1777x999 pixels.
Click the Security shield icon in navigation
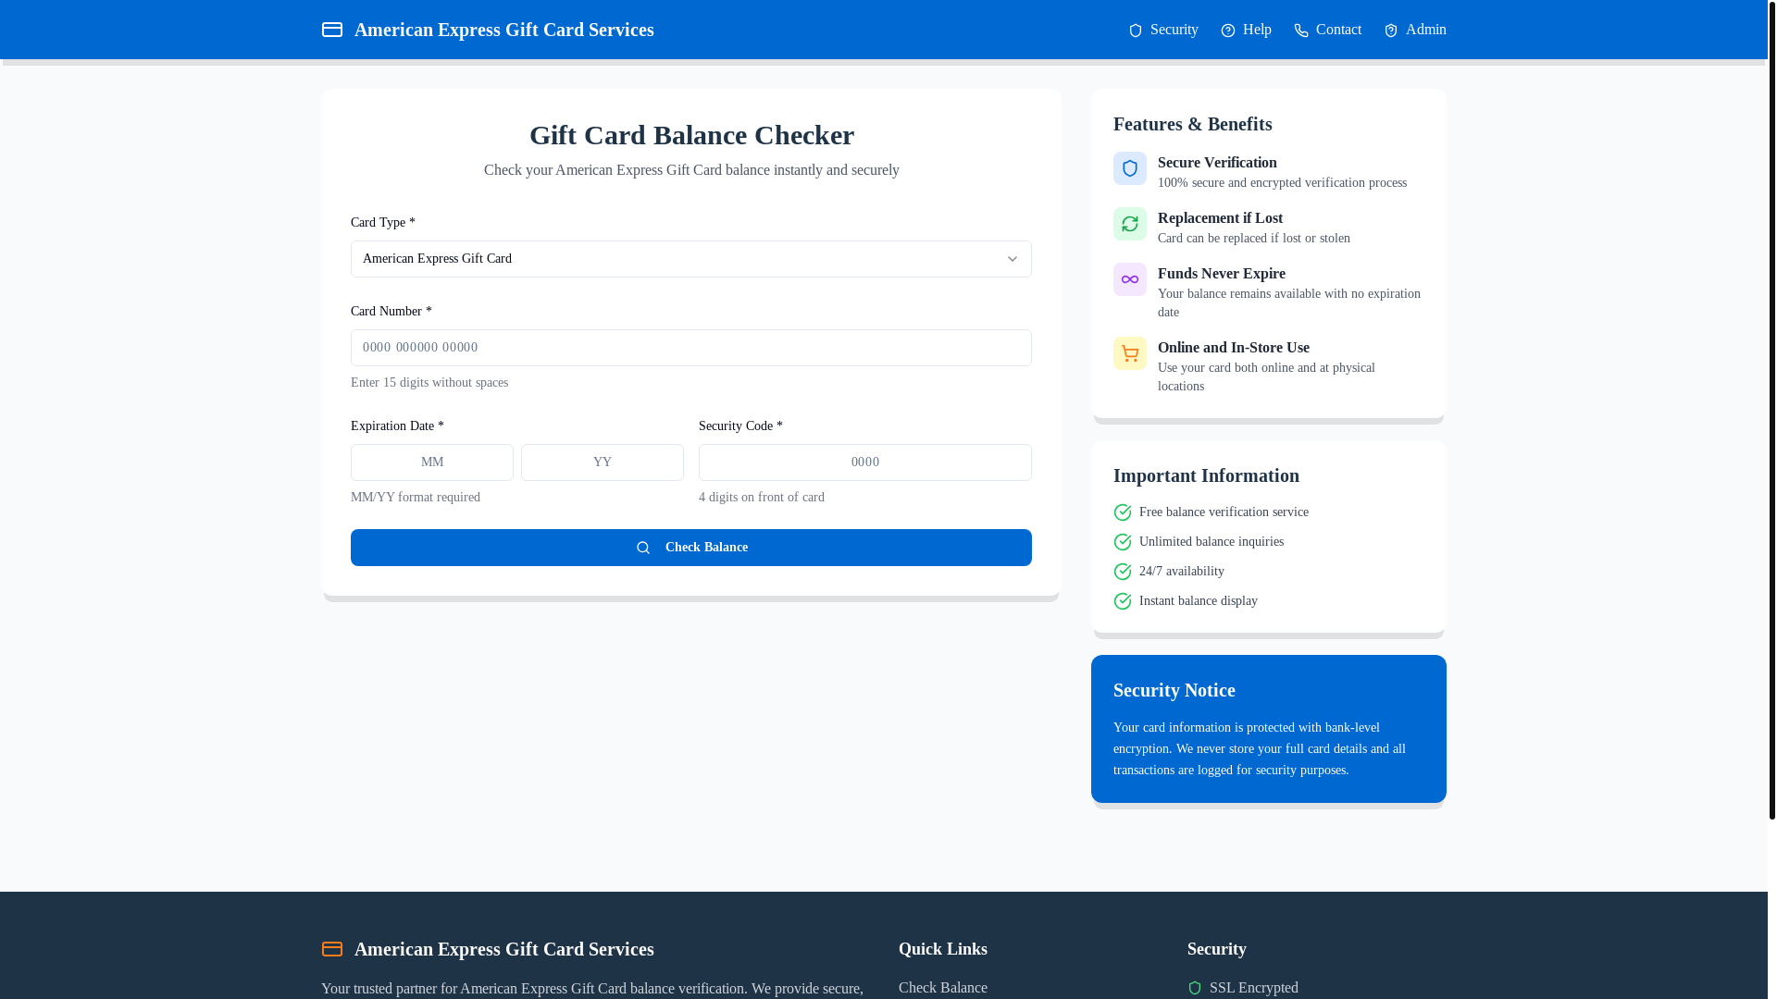tap(1136, 31)
